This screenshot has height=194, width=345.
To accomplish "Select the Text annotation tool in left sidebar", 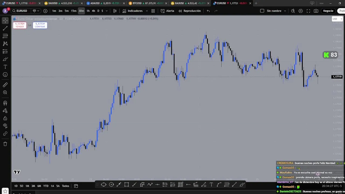I will [5, 67].
